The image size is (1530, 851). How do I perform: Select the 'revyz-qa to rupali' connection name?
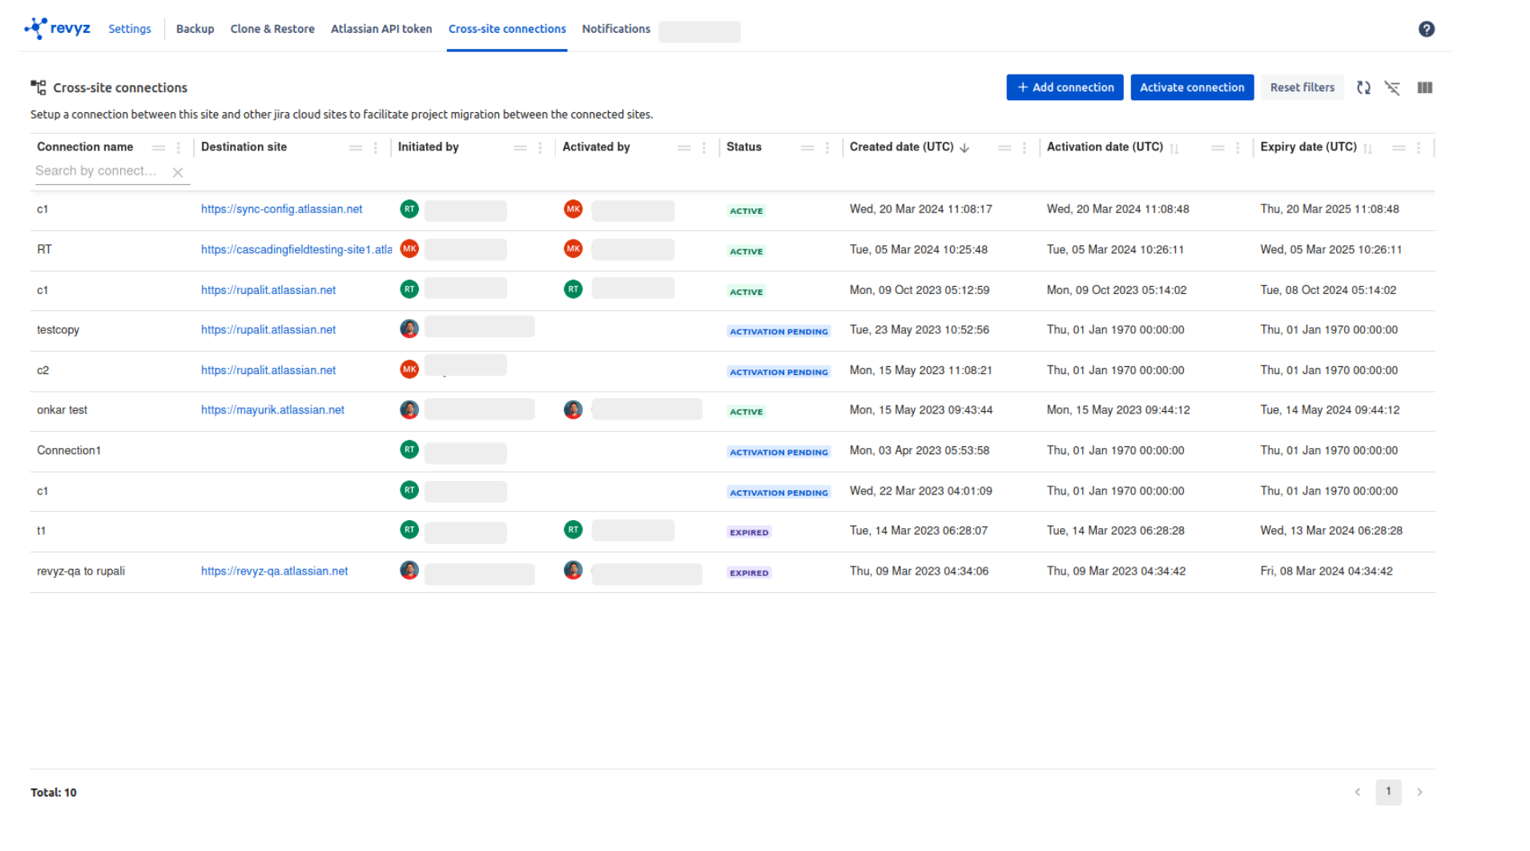coord(81,571)
